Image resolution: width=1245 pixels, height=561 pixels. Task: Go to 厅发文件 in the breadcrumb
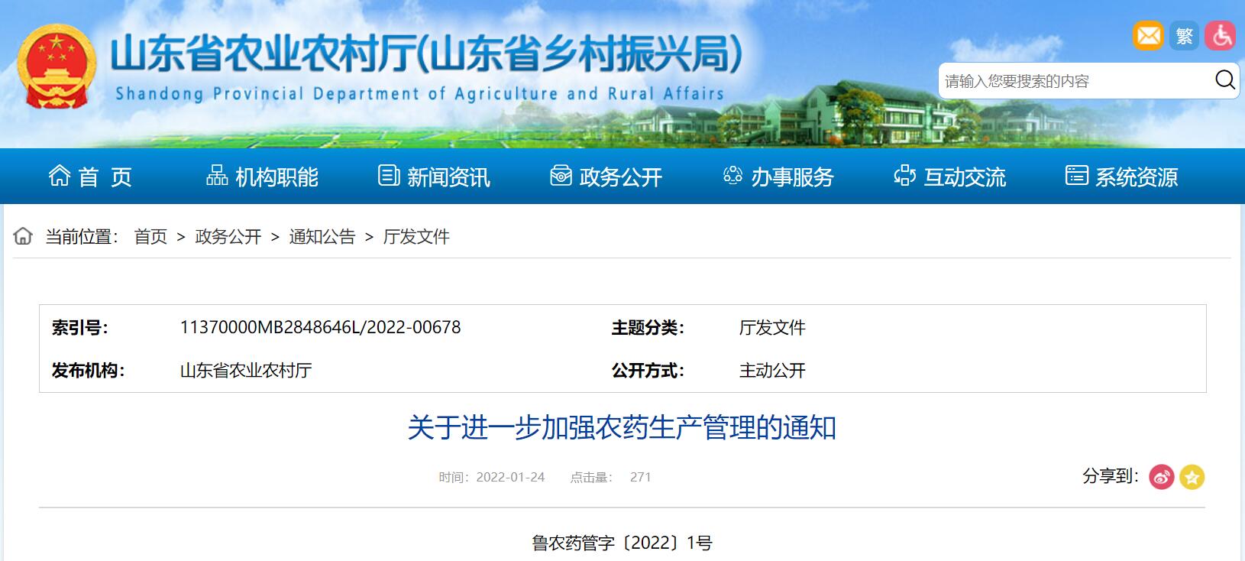(x=416, y=237)
